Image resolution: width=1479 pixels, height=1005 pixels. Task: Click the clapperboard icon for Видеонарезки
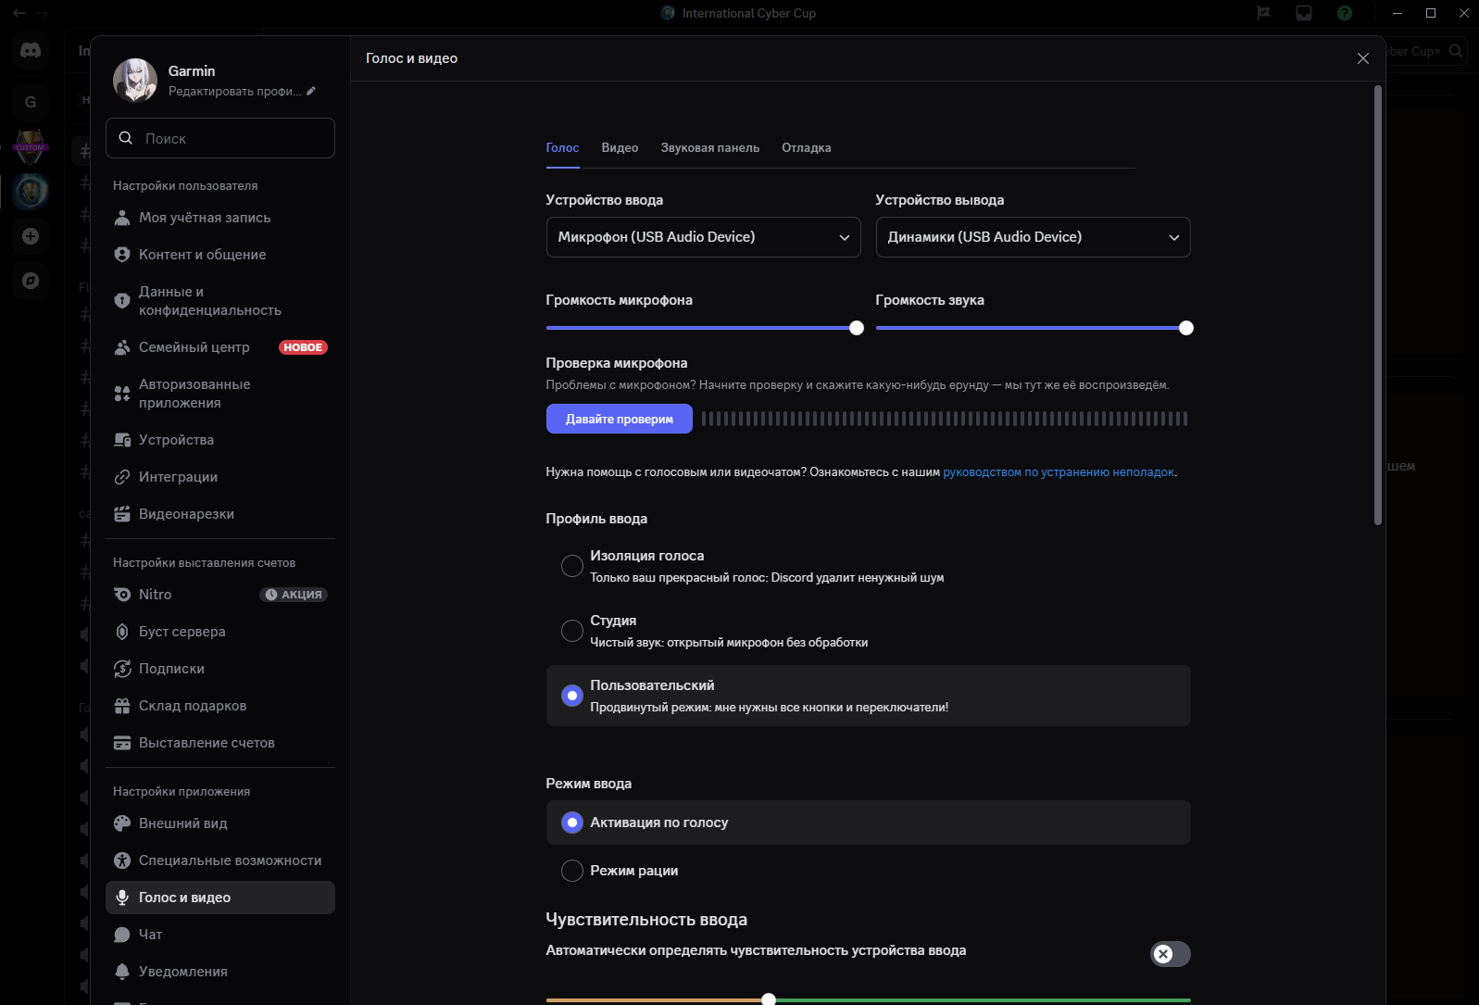121,514
